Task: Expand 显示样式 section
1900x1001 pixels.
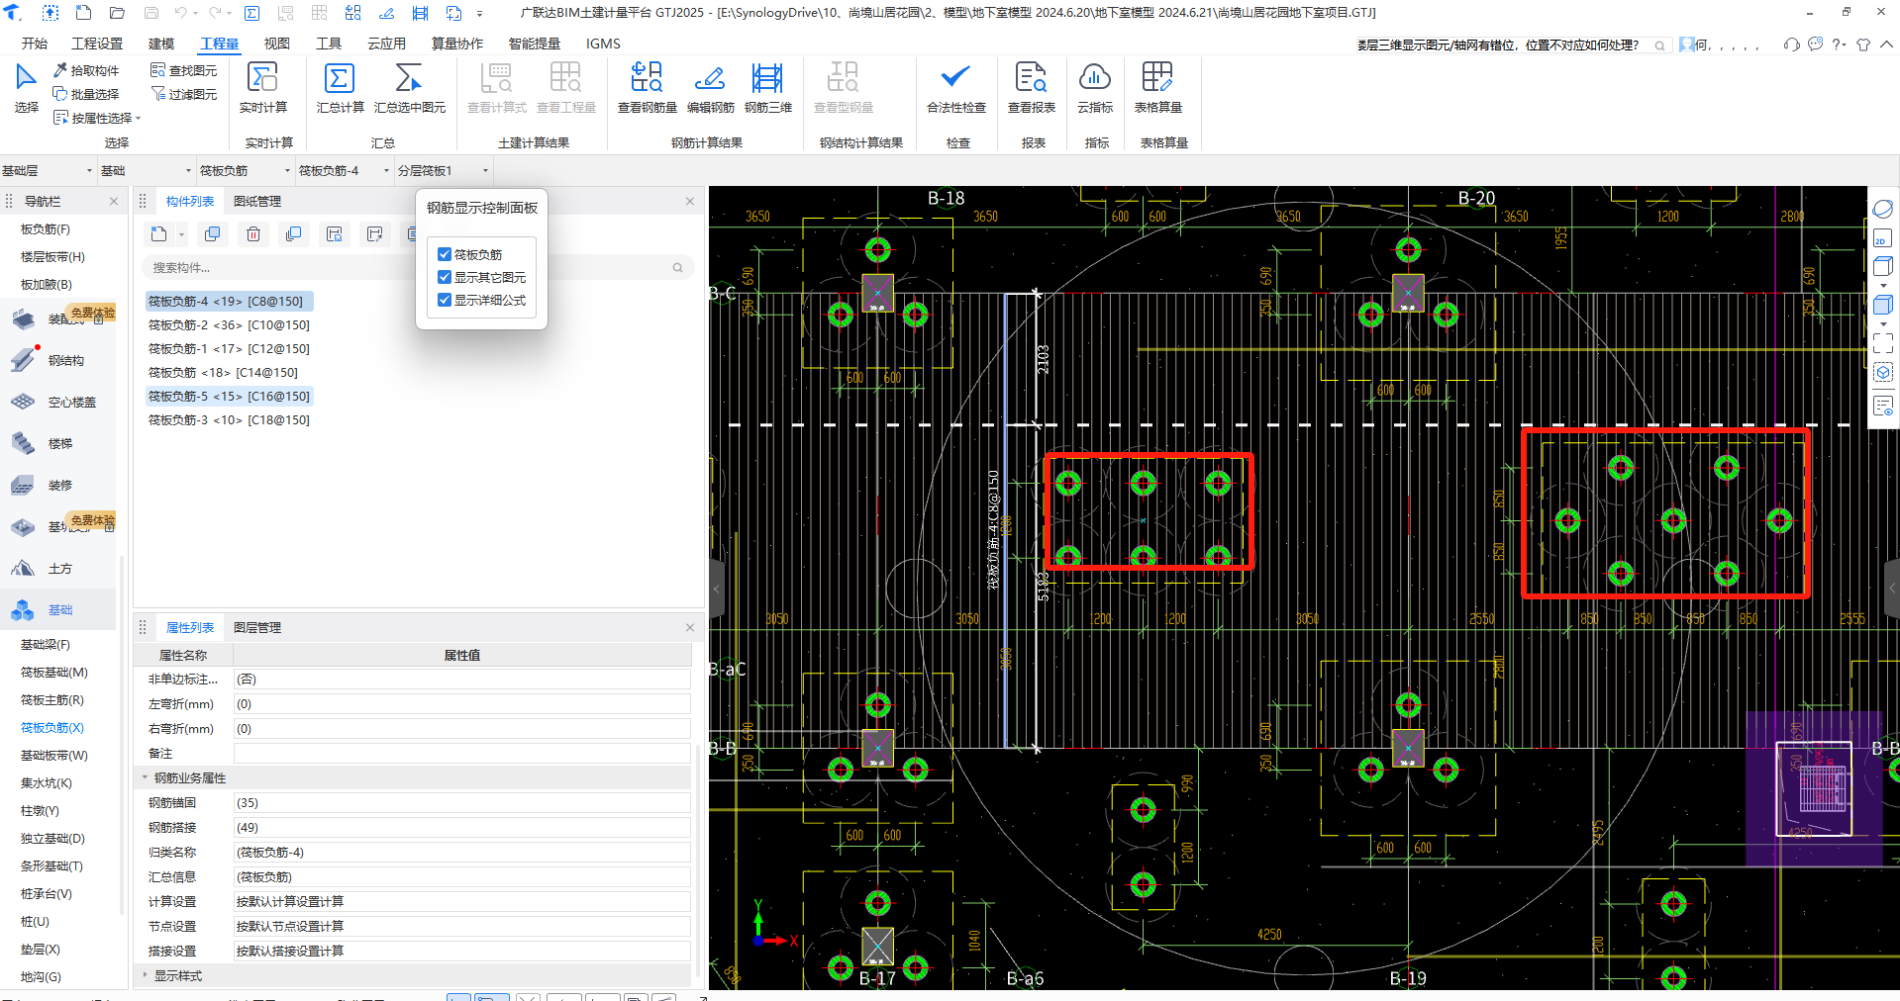Action: 145,975
